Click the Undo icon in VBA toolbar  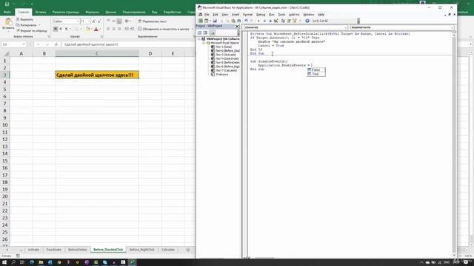tap(246, 21)
